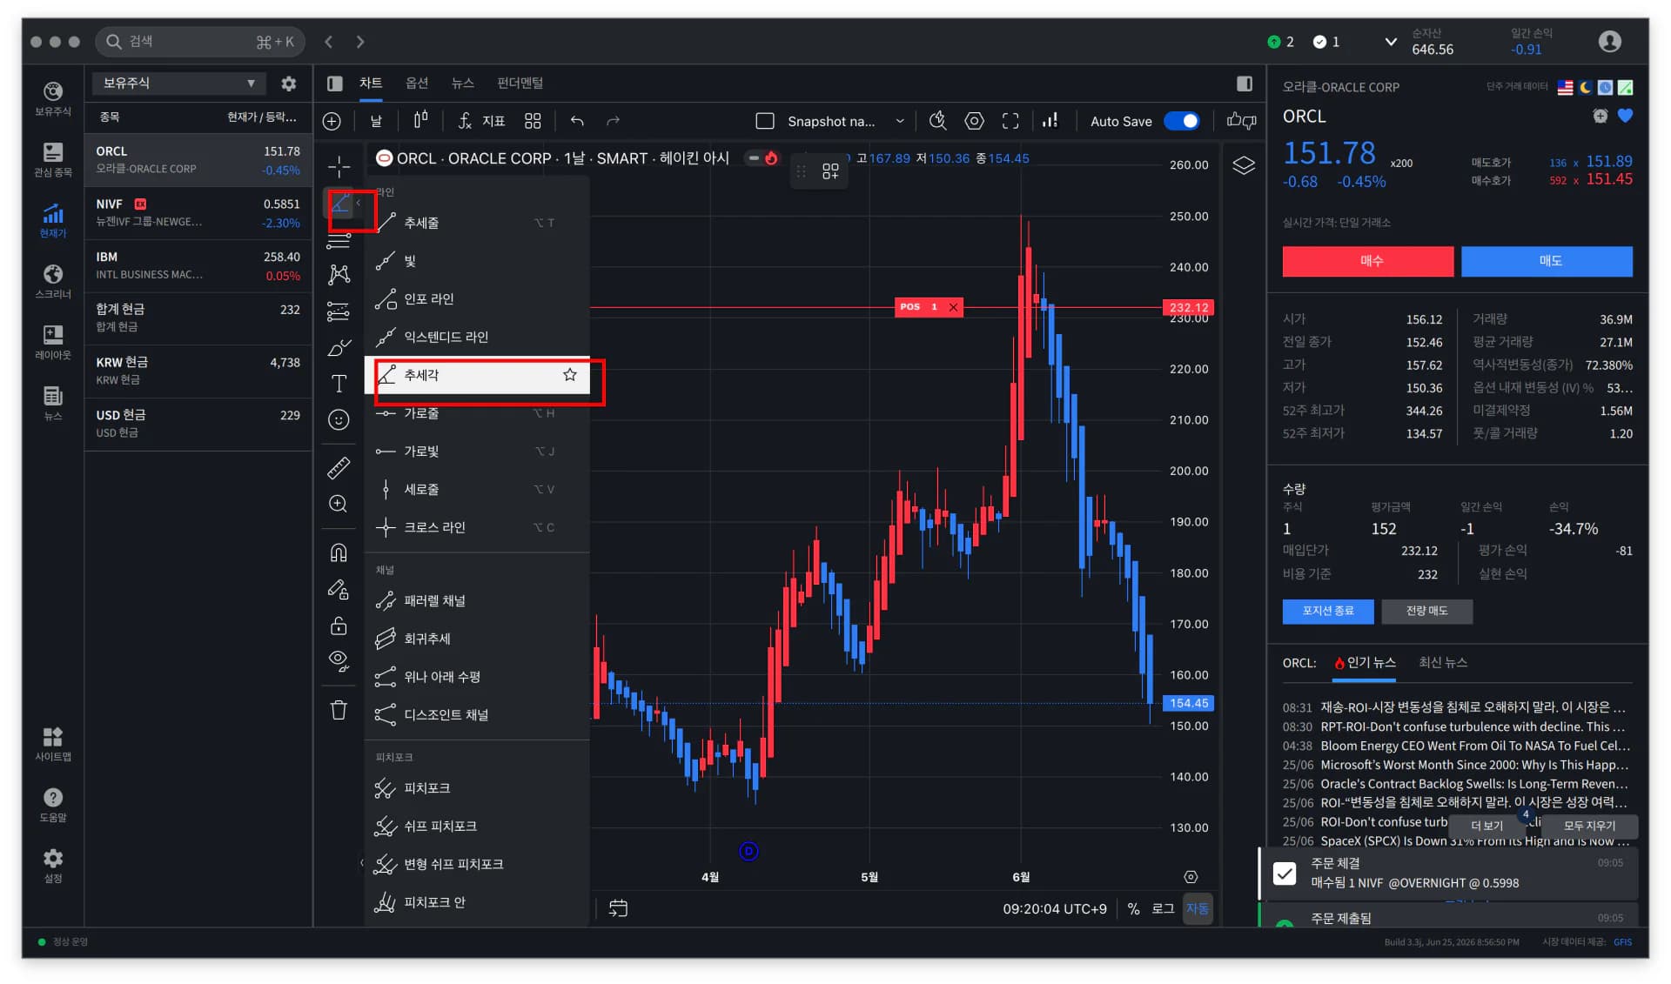
Task: Hide all drawings with the eye icon
Action: pyautogui.click(x=339, y=661)
